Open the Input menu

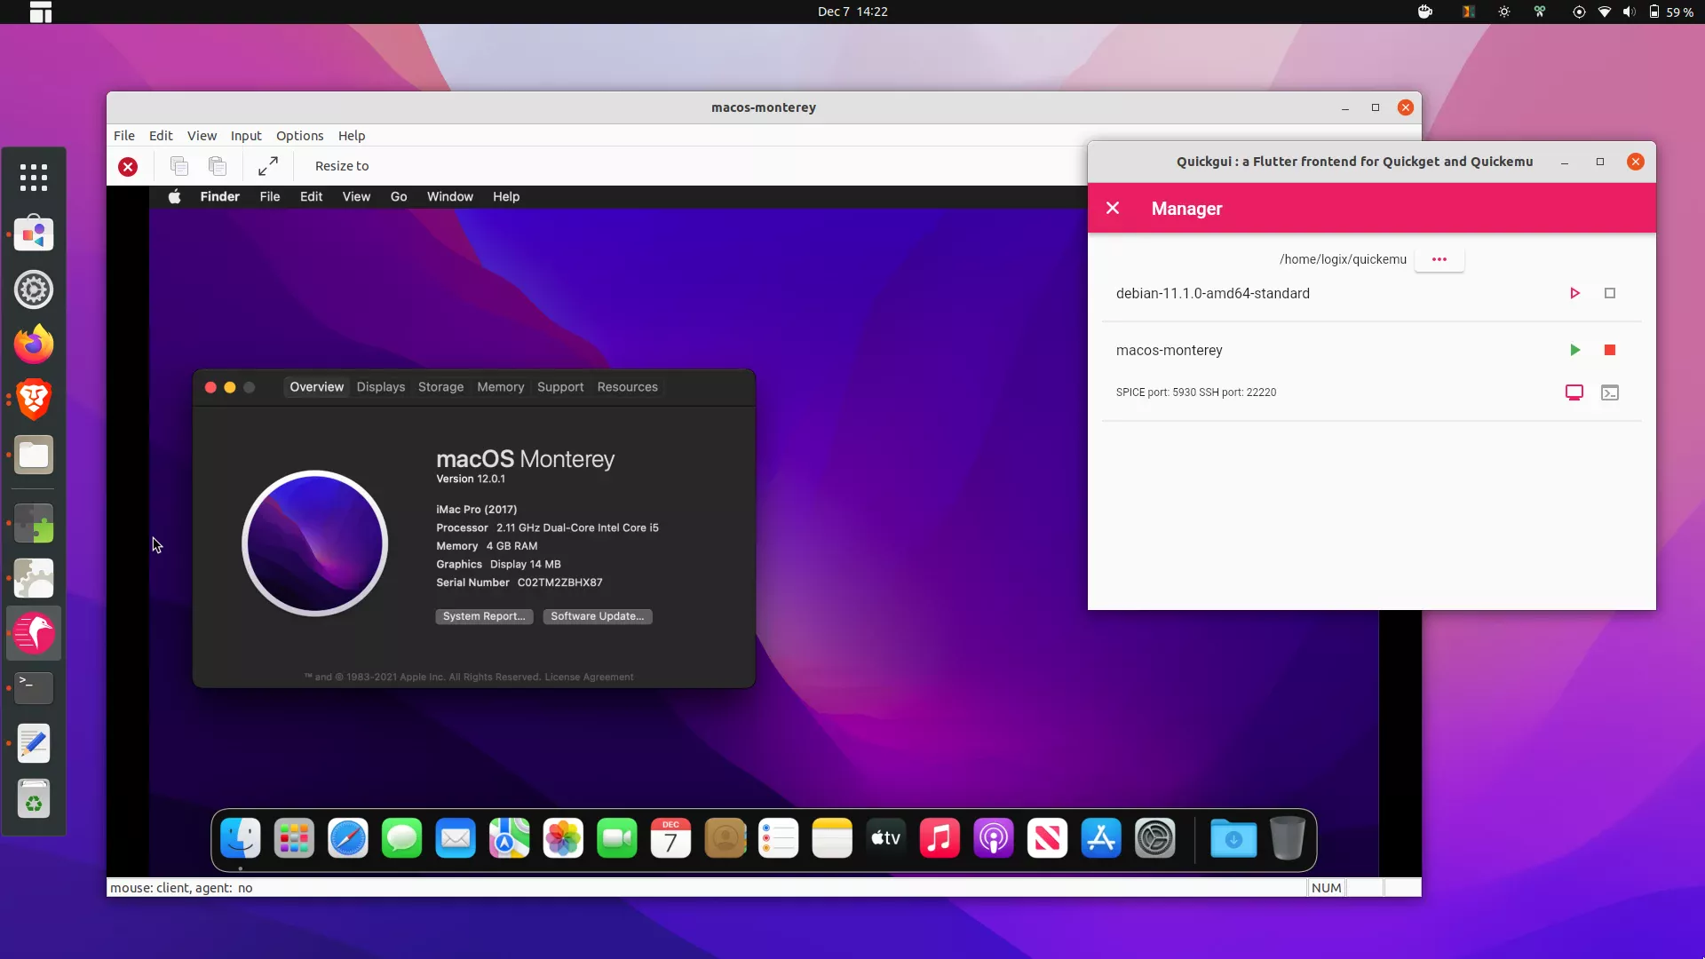[246, 136]
